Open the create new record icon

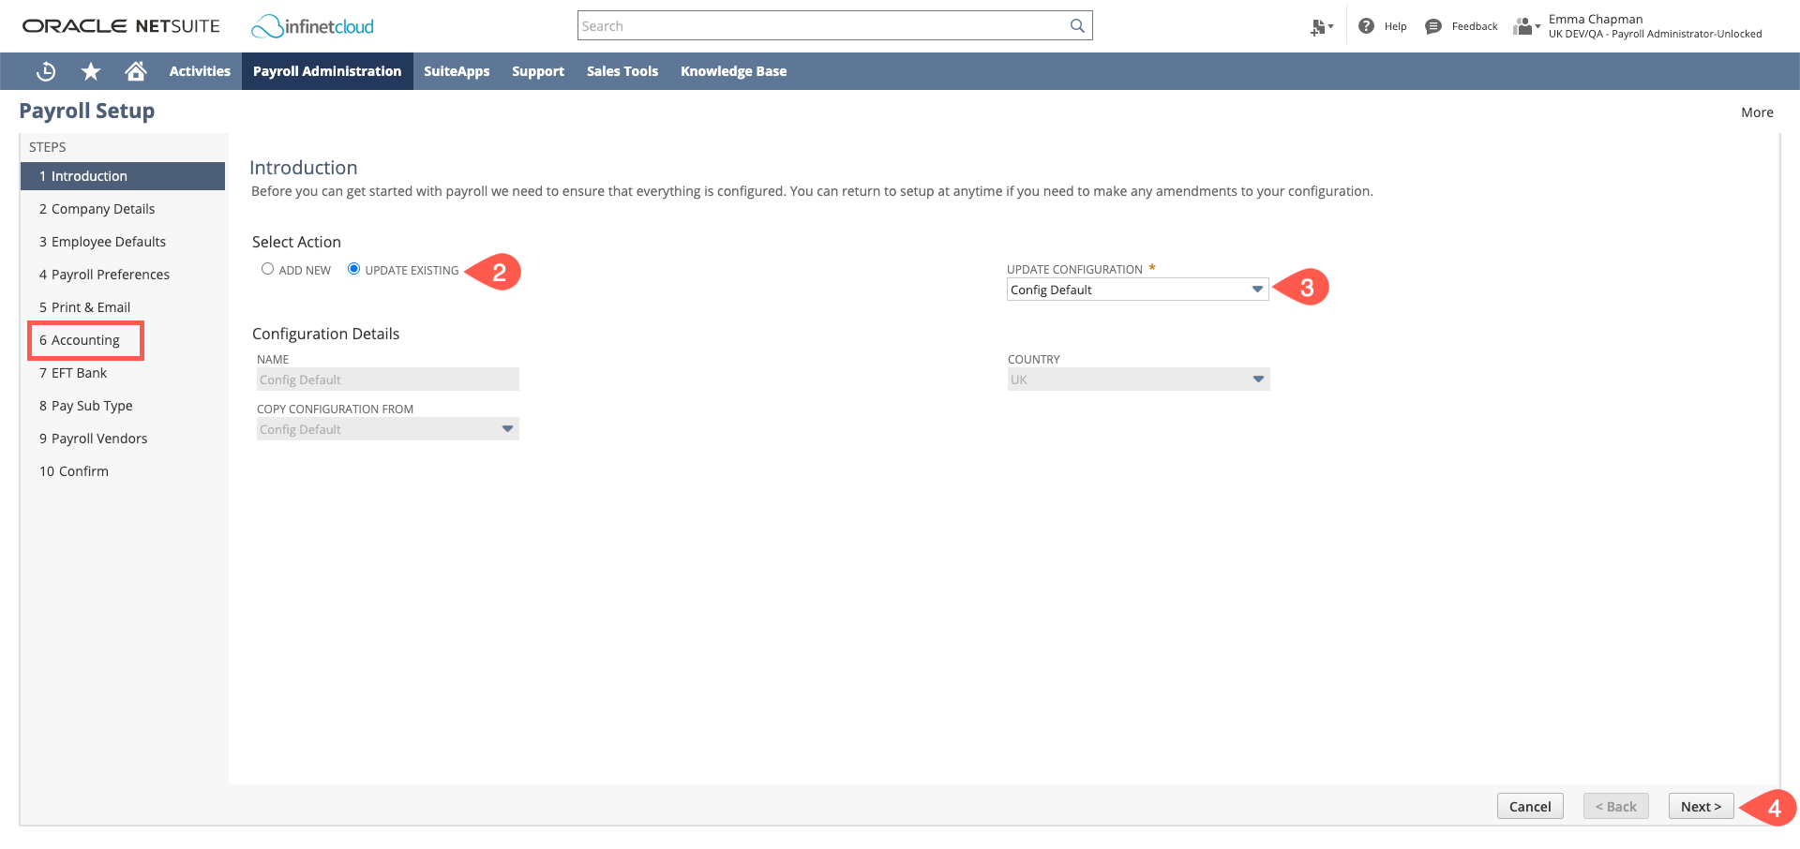(x=1319, y=26)
